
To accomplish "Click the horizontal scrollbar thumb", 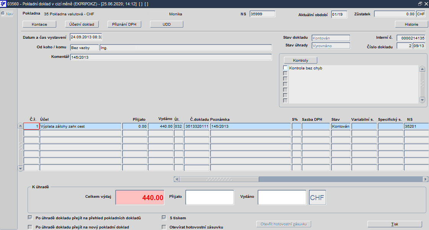I will click(x=219, y=179).
